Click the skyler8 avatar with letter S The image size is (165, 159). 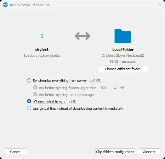point(42,36)
